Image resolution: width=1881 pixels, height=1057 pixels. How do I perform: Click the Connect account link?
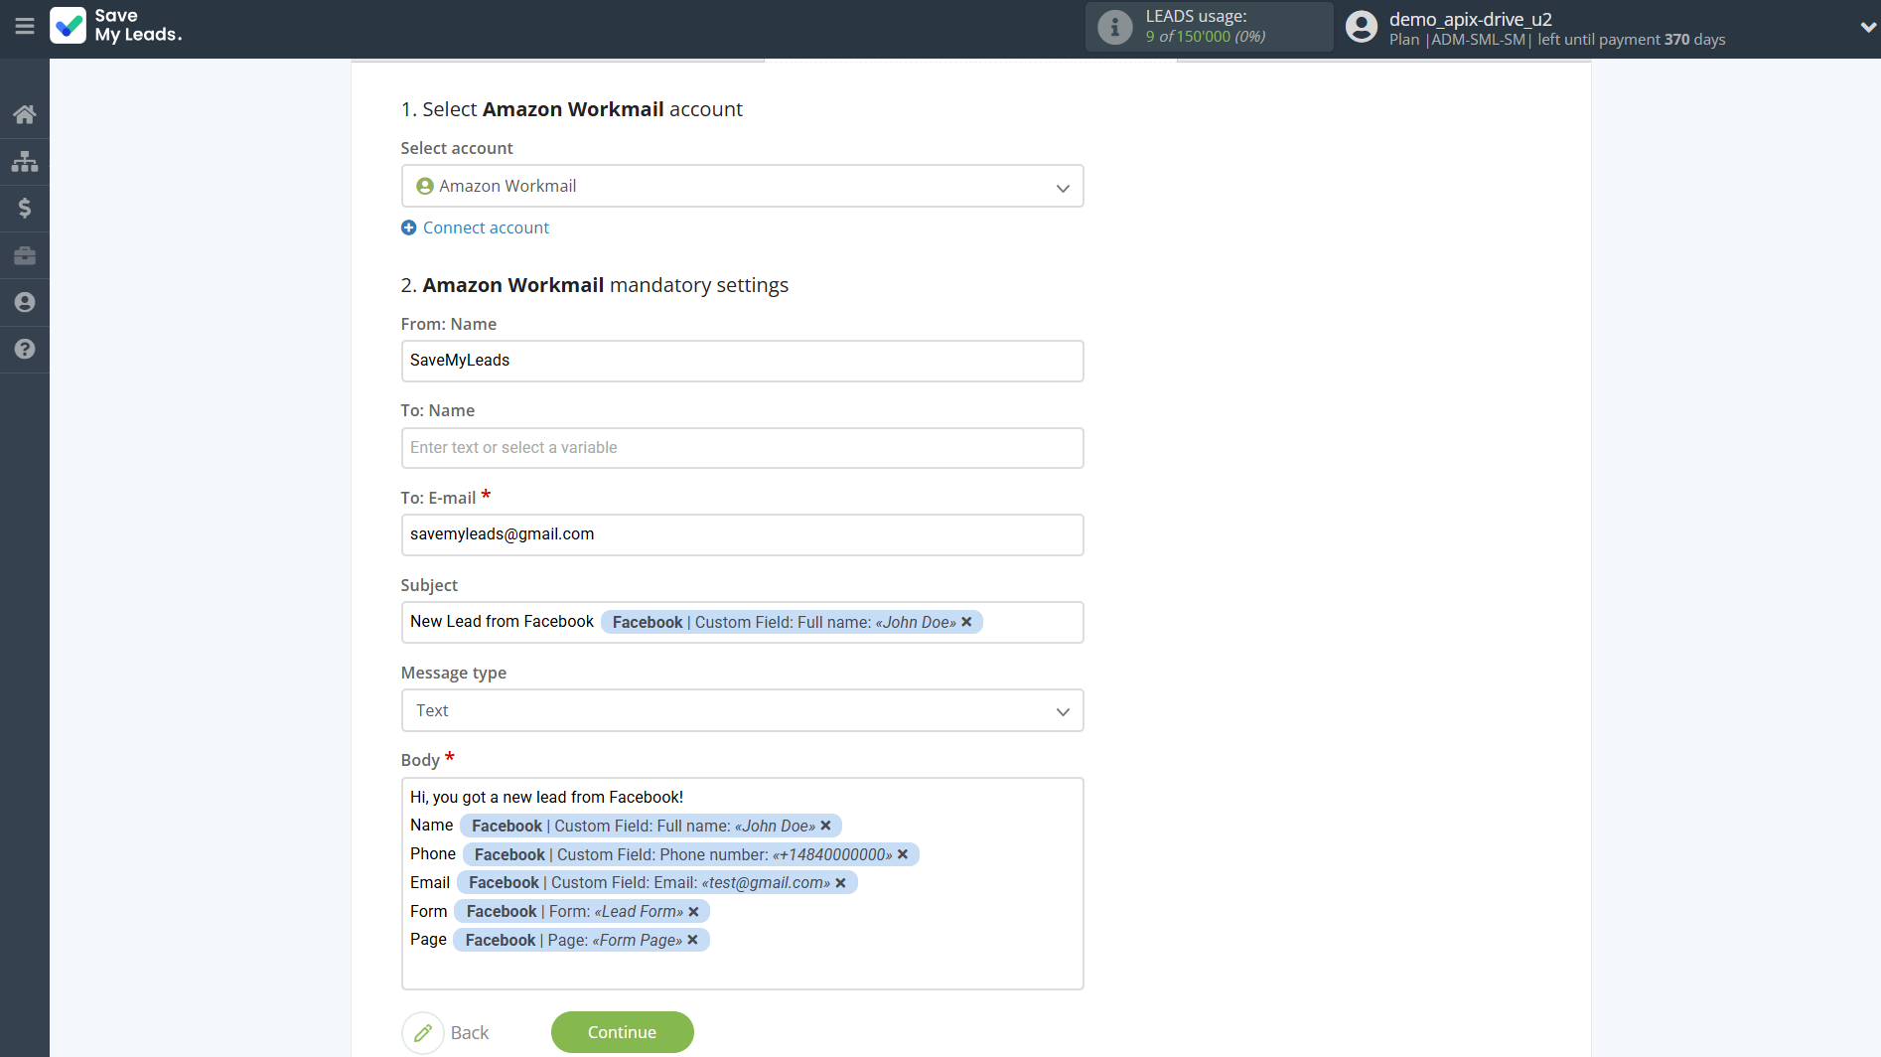[x=486, y=227]
